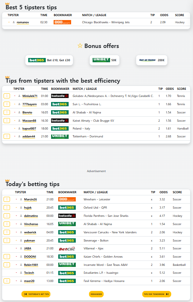193x302 pixels.
Task: Open the Unibet 50€ bonus offer
Action: point(104,60)
